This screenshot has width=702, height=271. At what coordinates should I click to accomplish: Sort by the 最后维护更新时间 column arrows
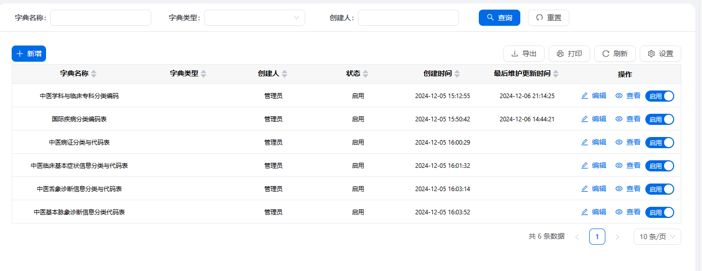556,74
